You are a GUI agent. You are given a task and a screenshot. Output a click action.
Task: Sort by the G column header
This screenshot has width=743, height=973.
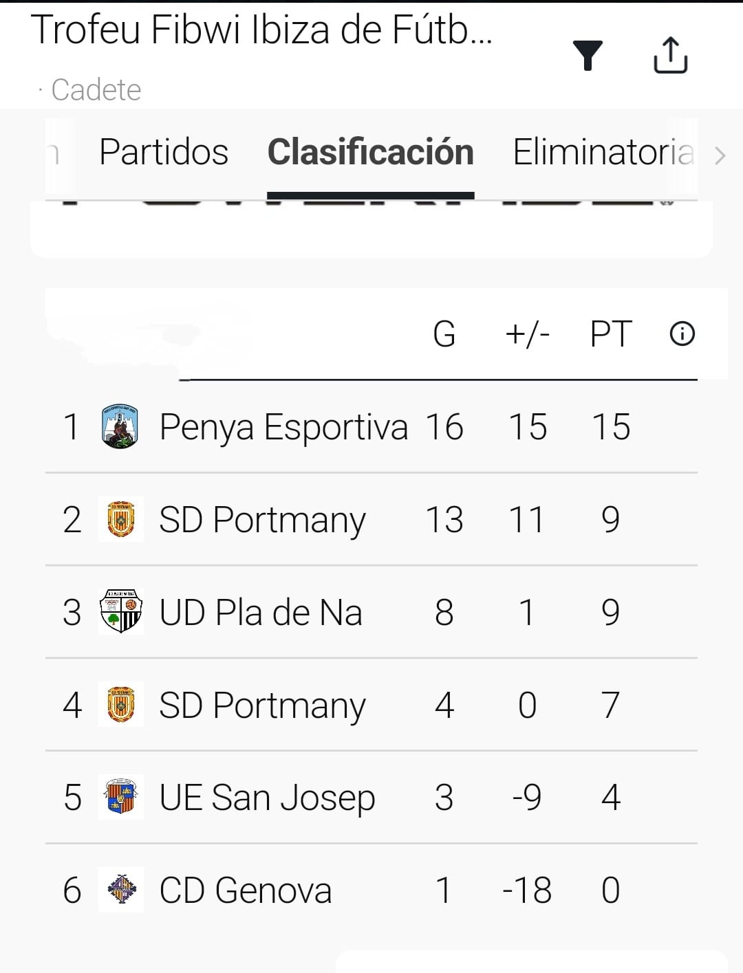[x=444, y=334]
